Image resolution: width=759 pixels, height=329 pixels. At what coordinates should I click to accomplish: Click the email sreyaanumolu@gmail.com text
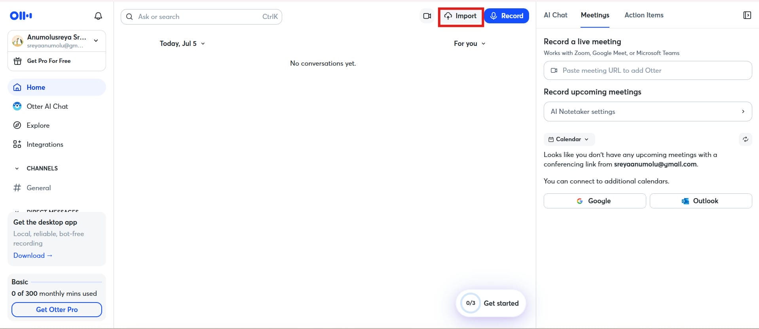coord(655,164)
